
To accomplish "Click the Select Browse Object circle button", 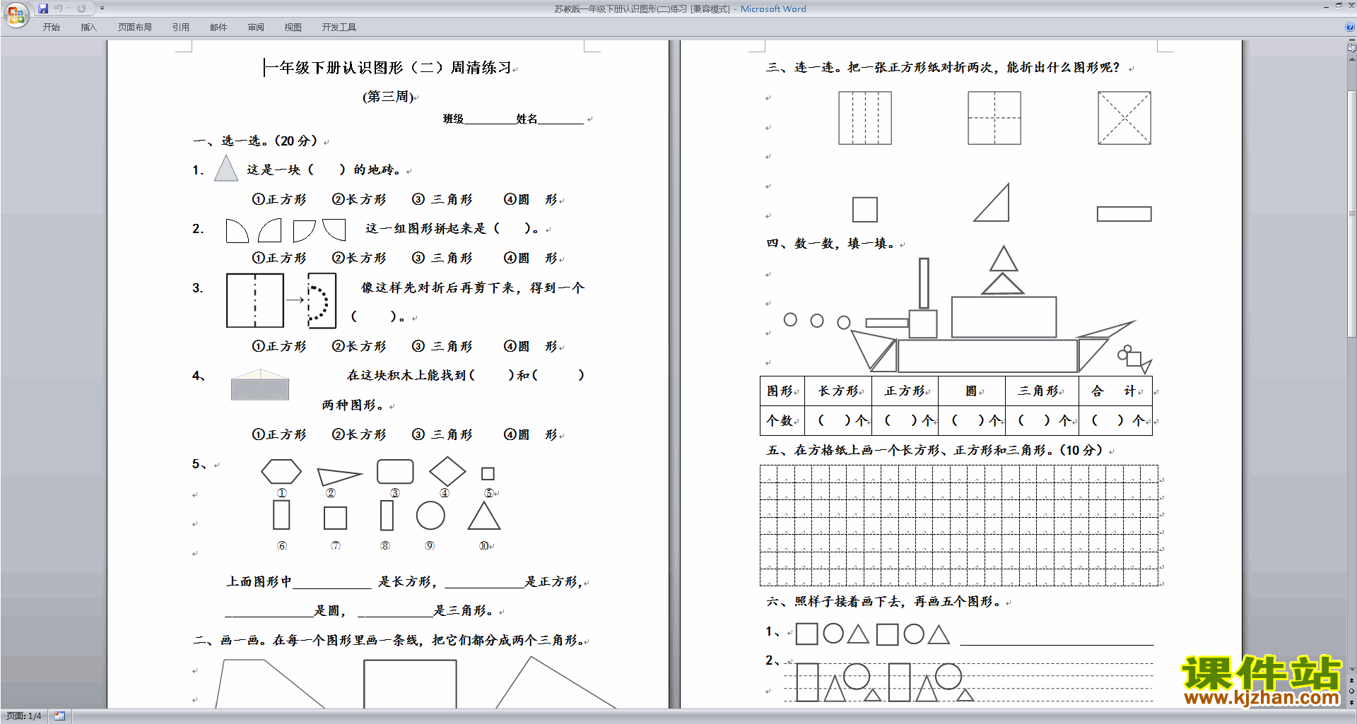I will 1352,691.
